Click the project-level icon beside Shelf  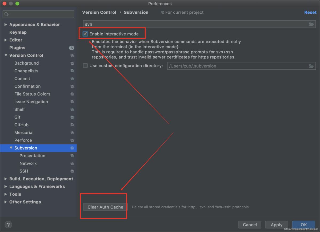(72, 109)
